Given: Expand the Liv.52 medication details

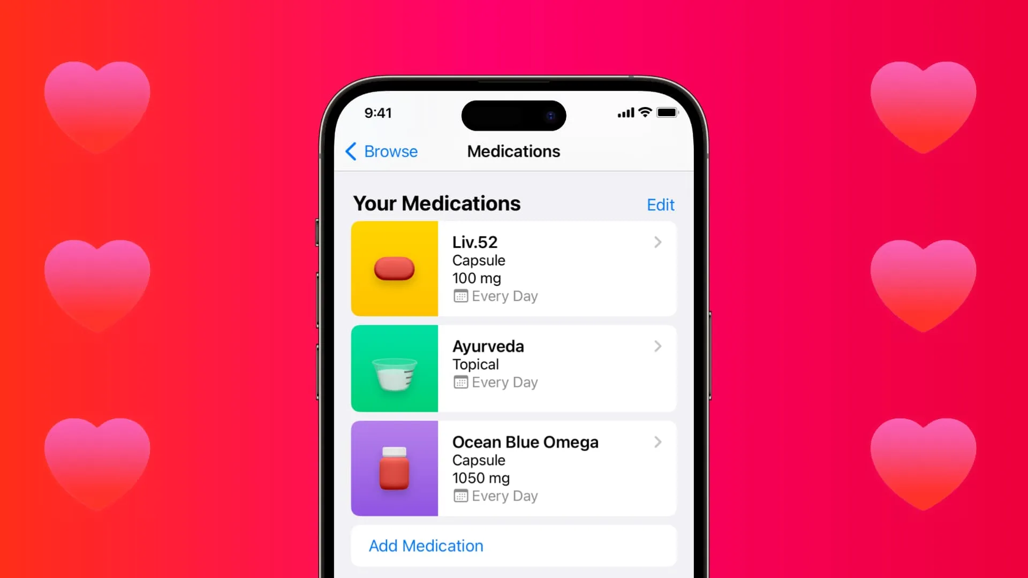Looking at the screenshot, I should click(x=513, y=268).
